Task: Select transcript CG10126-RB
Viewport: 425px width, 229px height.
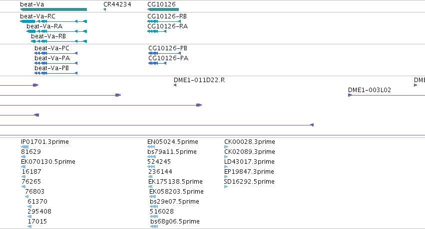Action: coord(167,16)
